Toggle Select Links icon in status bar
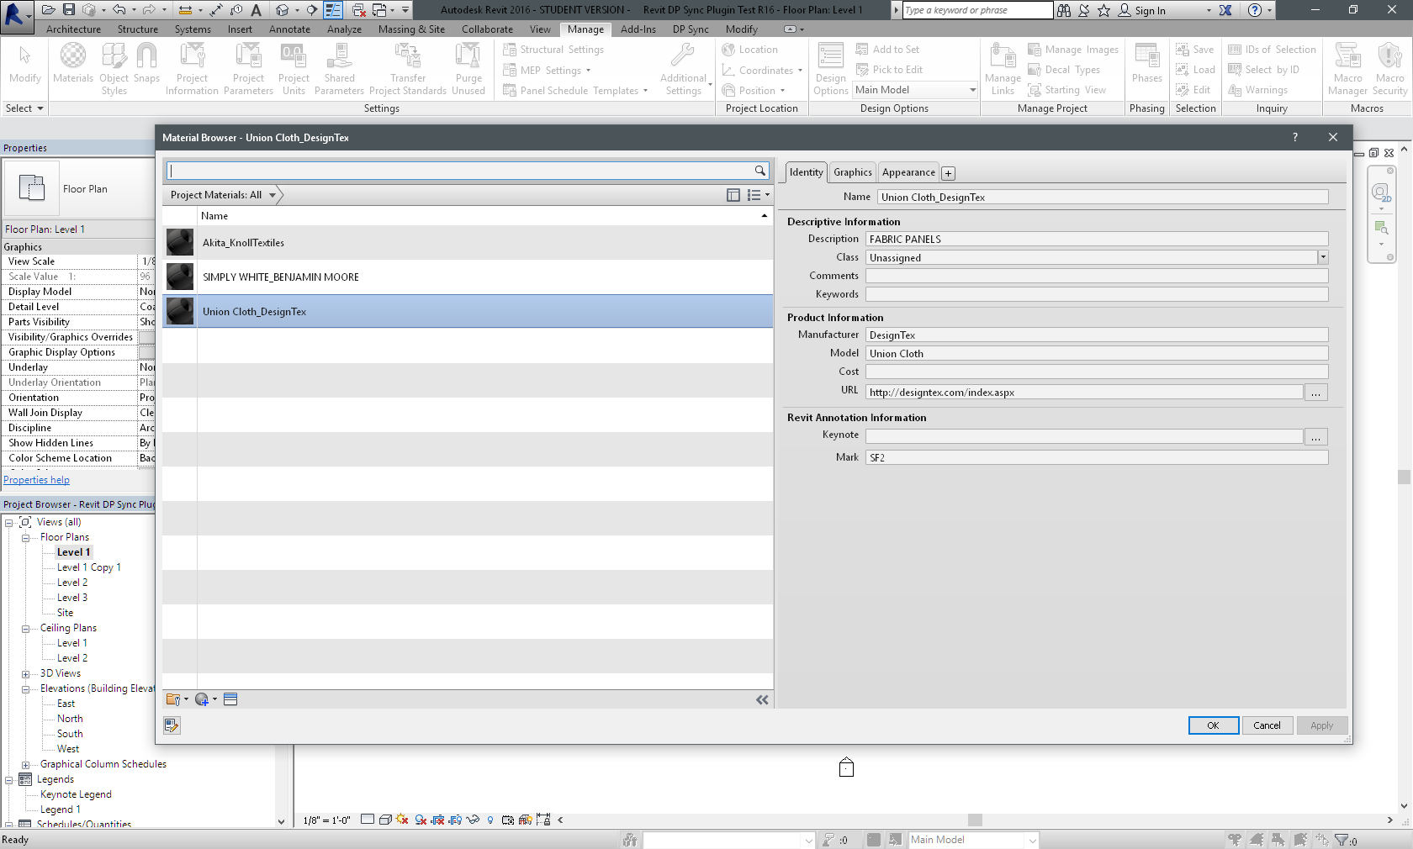The image size is (1413, 849). click(x=1235, y=839)
